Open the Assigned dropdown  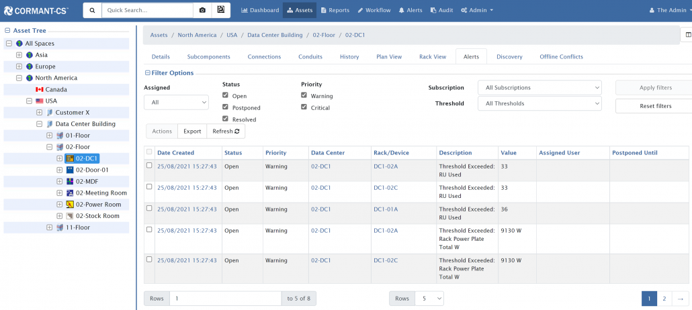pos(176,103)
